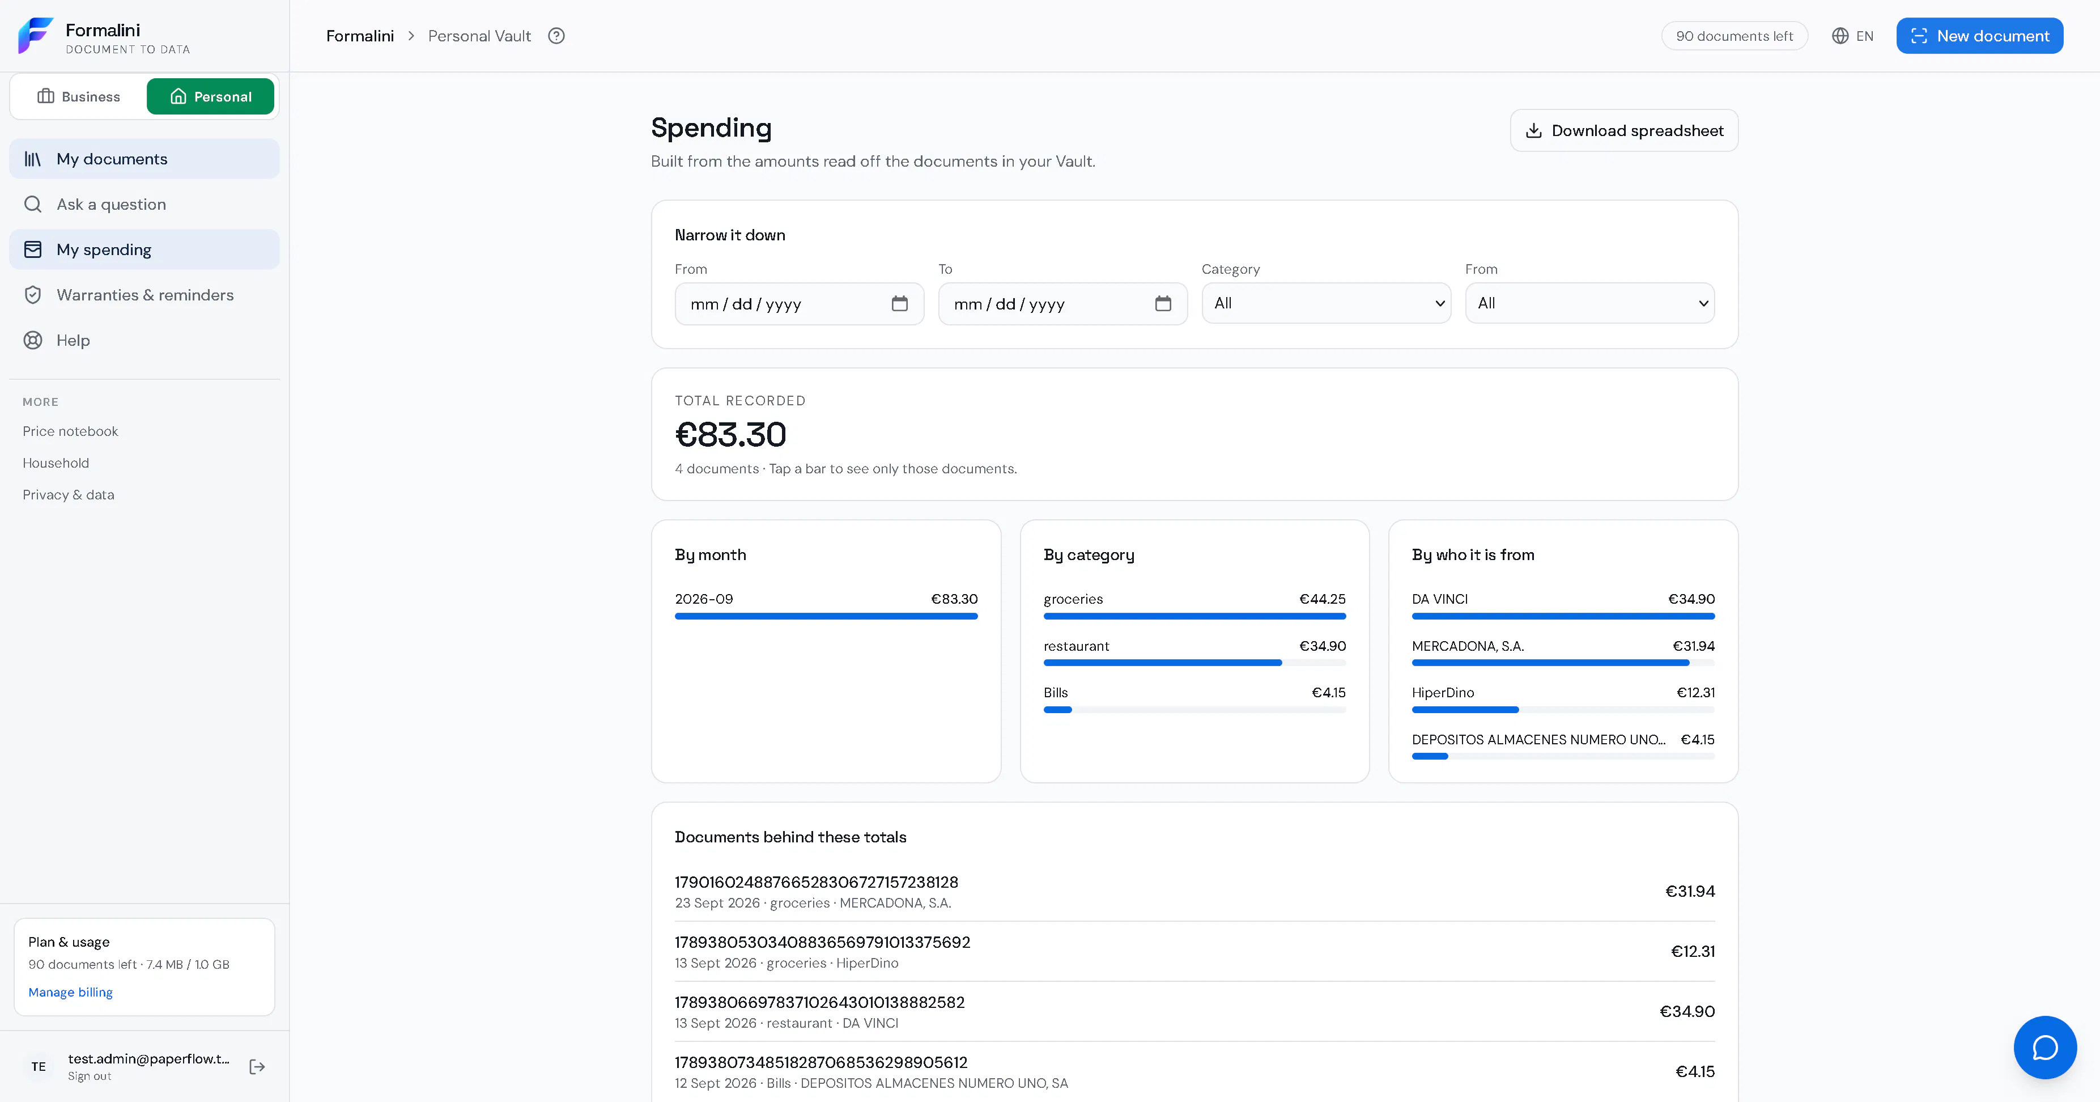Open the DA VINCI €34.90 document row

(x=1194, y=1011)
